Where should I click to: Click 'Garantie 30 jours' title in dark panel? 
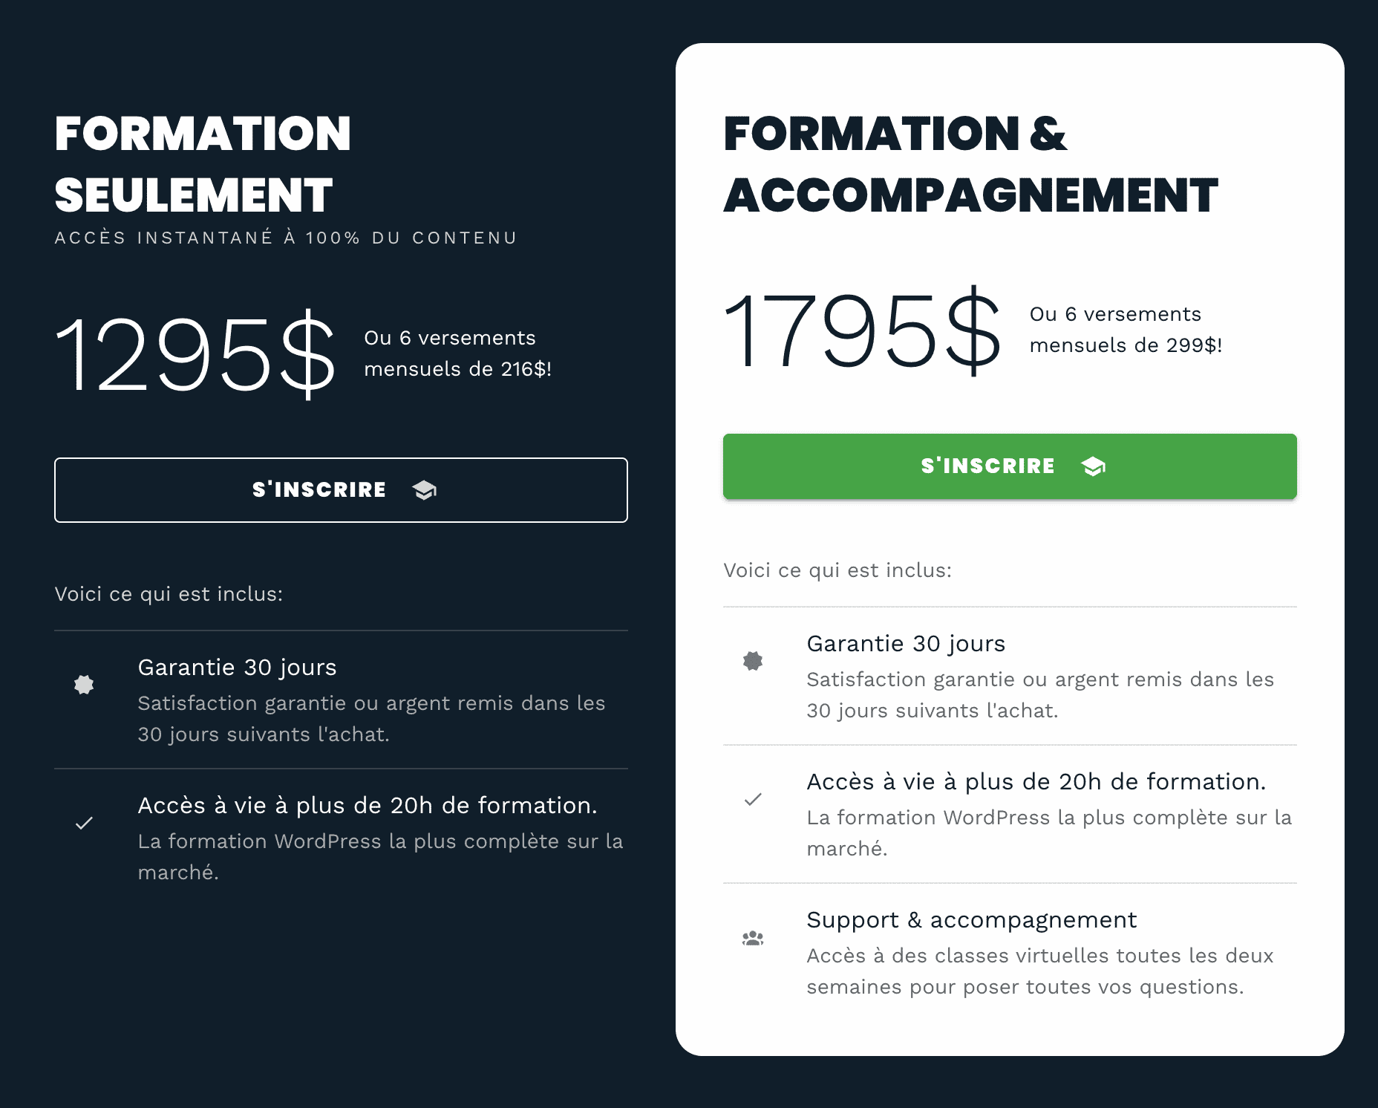click(x=238, y=668)
